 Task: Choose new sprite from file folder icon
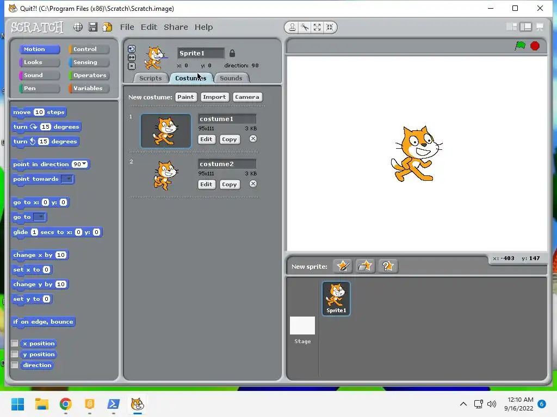pyautogui.click(x=365, y=266)
